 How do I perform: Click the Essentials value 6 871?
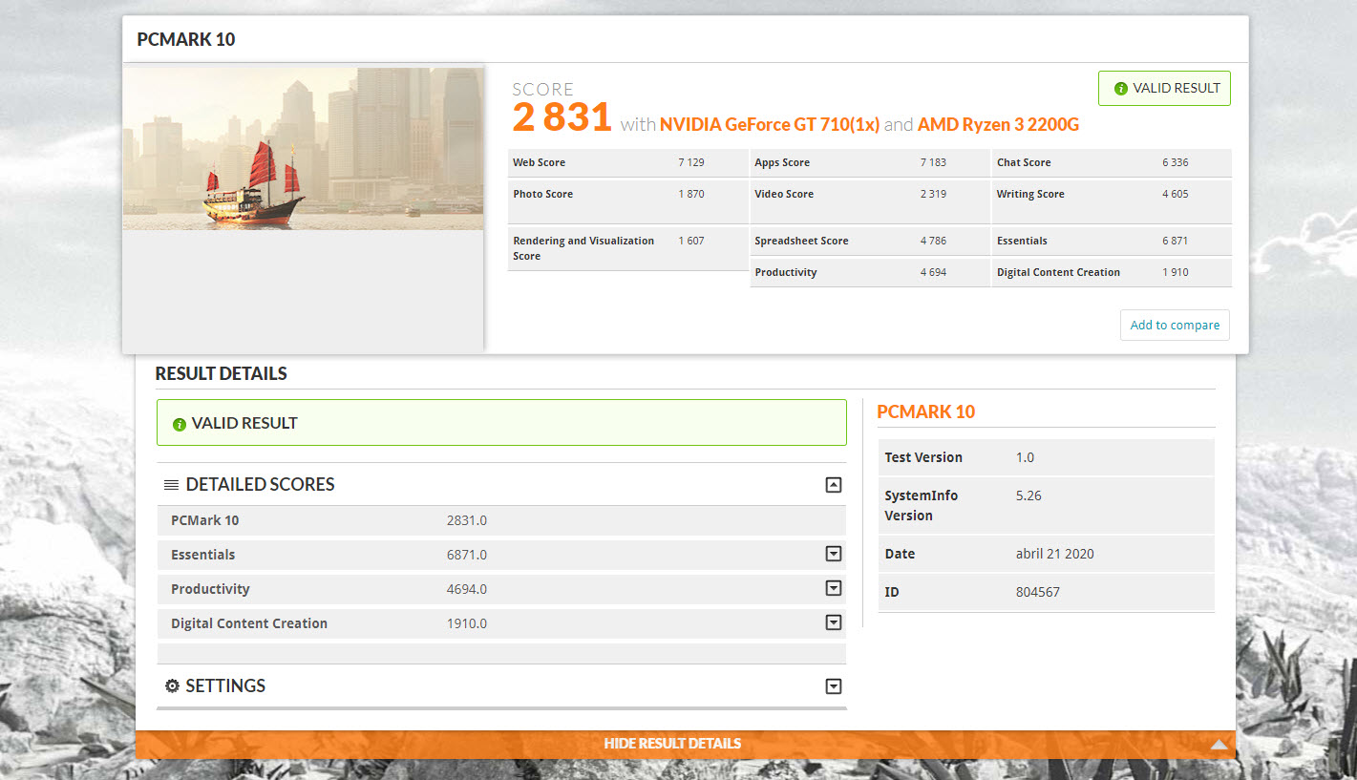point(1176,241)
